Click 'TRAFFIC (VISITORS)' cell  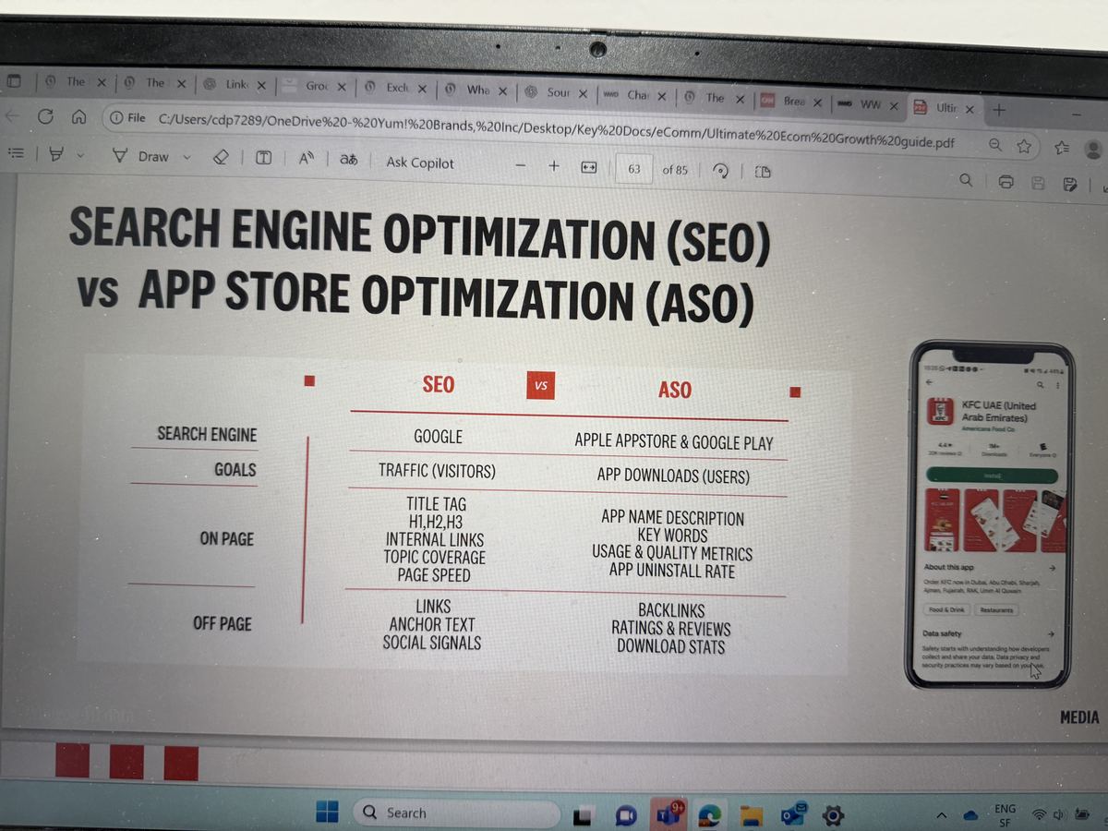(x=437, y=471)
